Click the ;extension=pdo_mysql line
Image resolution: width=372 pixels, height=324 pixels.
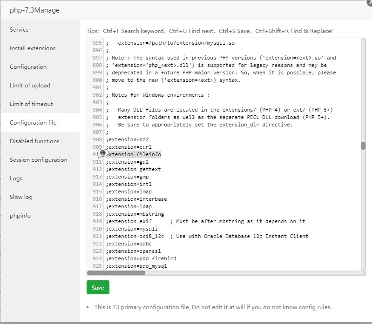click(x=137, y=266)
